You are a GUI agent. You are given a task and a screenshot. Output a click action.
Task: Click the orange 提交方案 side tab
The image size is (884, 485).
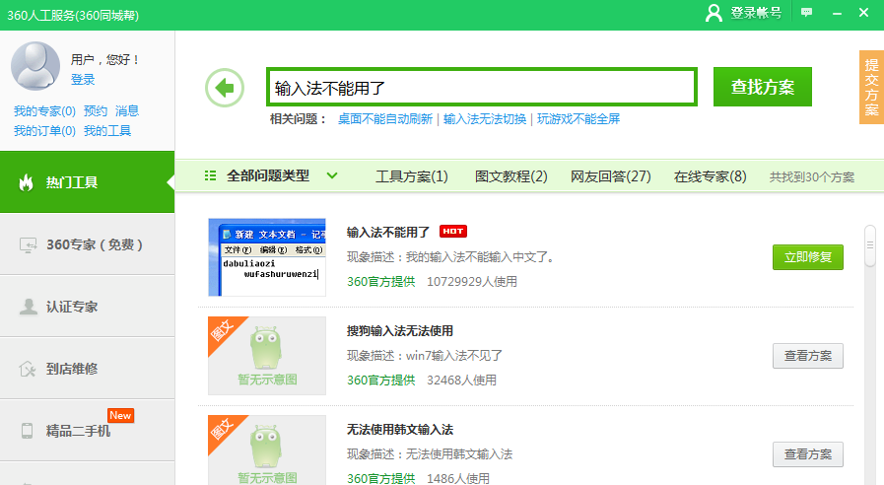871,88
